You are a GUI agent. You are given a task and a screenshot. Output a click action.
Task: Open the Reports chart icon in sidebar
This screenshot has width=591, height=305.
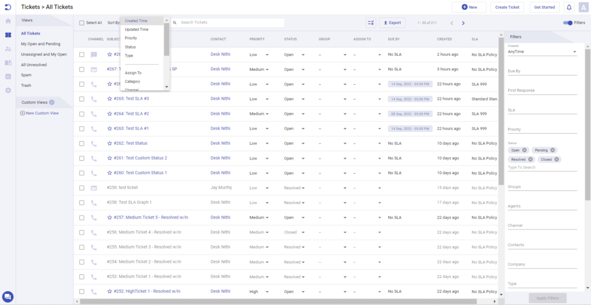tap(8, 77)
